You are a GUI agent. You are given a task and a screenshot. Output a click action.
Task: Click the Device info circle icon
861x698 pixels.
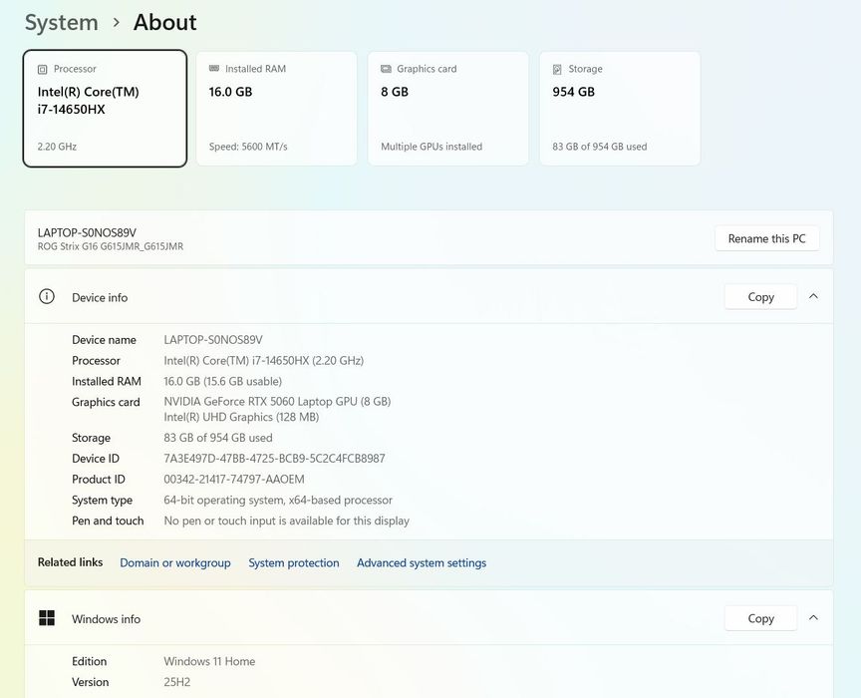coord(47,297)
